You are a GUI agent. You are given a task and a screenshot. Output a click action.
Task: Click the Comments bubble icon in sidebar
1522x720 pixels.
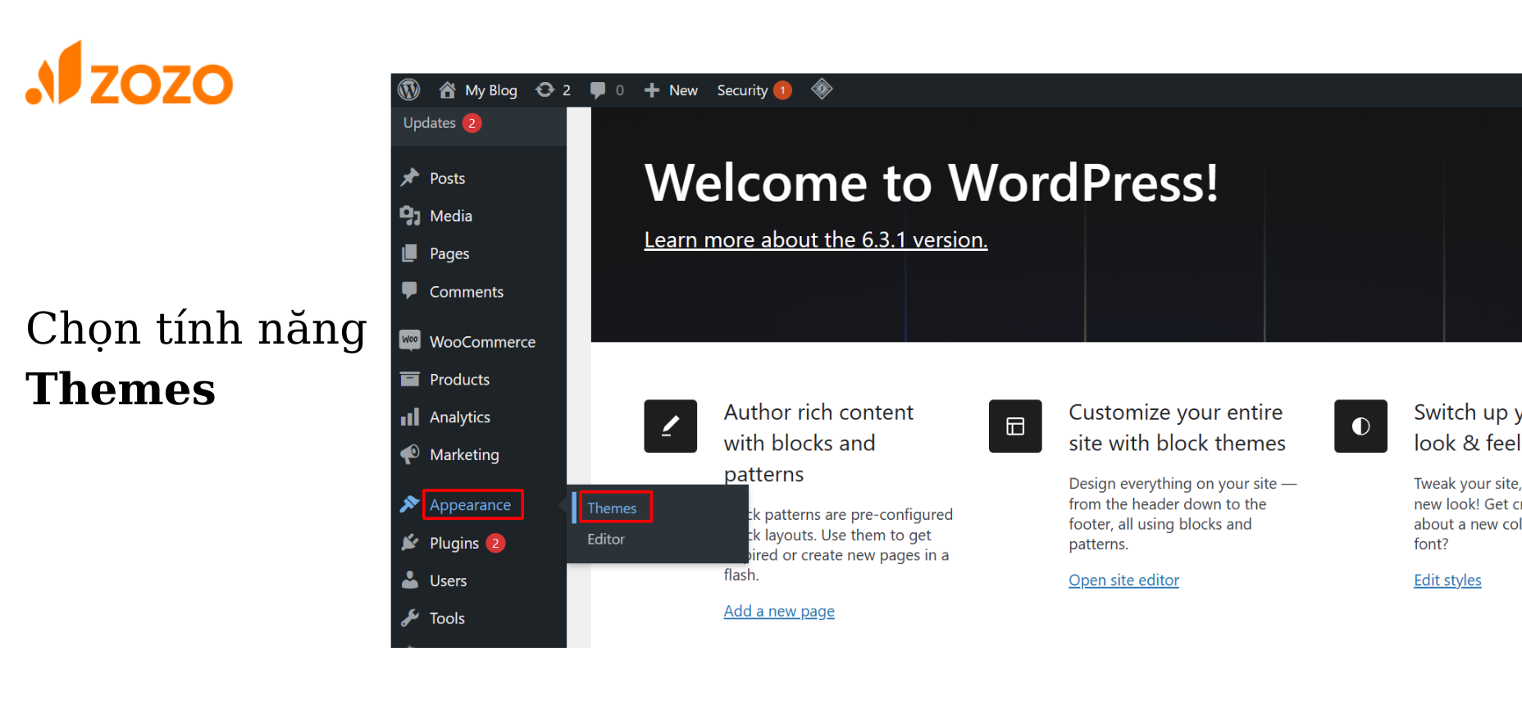tap(409, 290)
